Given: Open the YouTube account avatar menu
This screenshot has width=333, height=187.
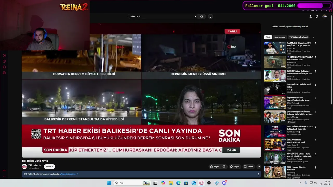Looking at the screenshot, I should coord(324,16).
